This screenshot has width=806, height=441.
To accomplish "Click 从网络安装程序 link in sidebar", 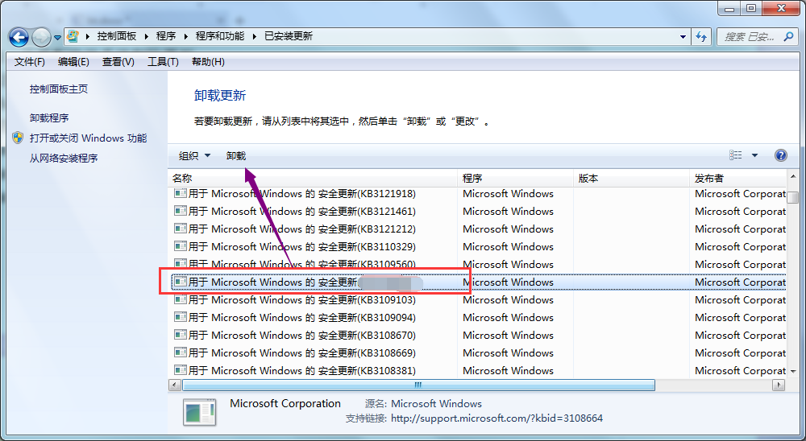I will (x=64, y=159).
